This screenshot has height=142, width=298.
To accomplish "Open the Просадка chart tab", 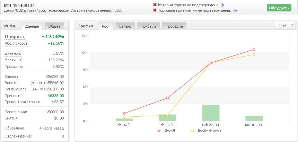I will click(x=174, y=26).
